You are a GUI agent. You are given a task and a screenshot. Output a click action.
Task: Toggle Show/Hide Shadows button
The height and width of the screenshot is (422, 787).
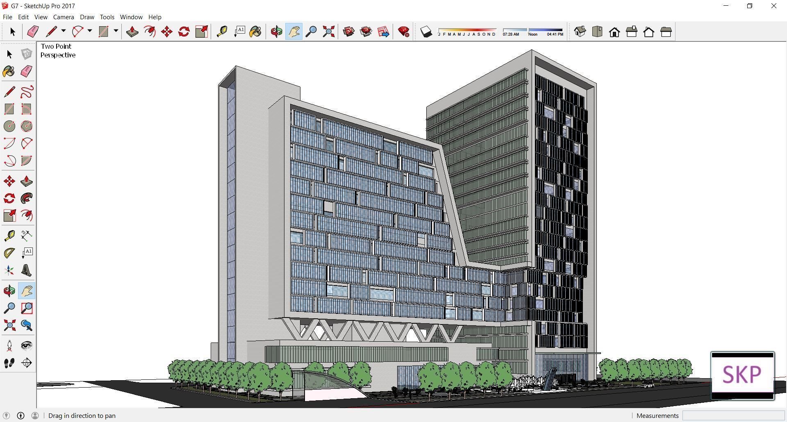[426, 32]
